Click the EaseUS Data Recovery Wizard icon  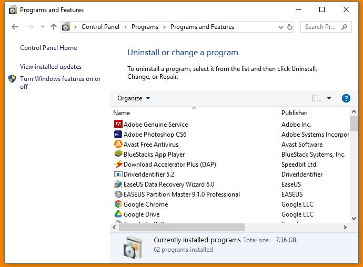[118, 184]
